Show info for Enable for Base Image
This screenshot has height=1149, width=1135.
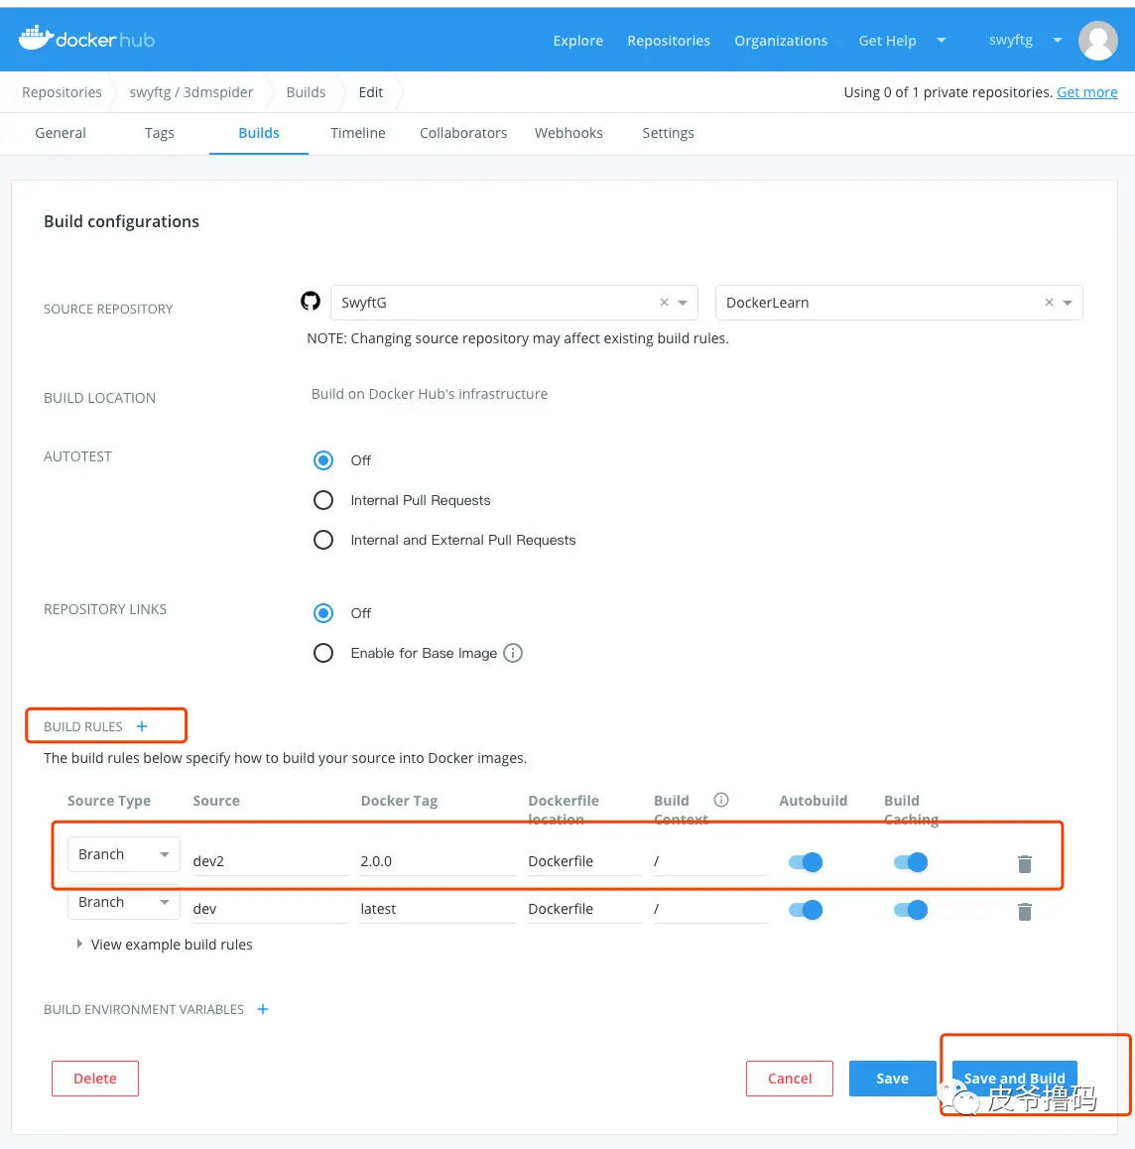click(513, 653)
